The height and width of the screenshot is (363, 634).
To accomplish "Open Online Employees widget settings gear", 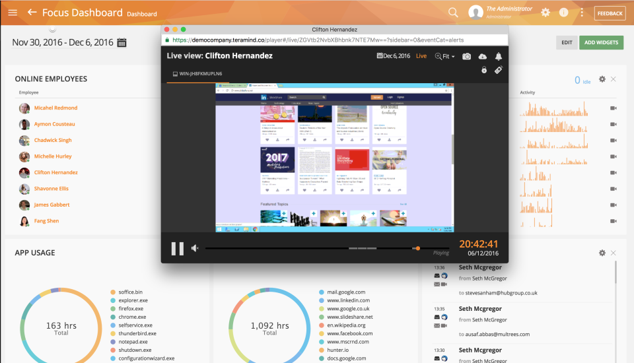I will point(602,79).
